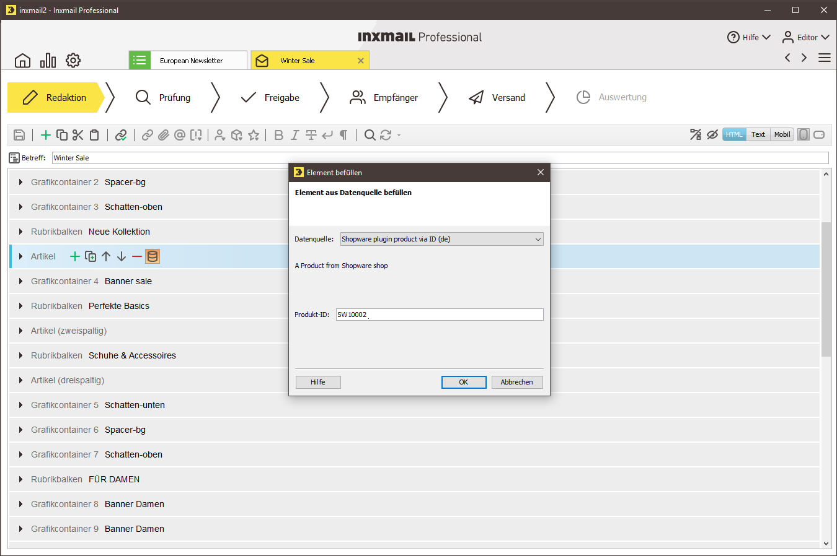Go to Prüfung workflow step
This screenshot has height=556, width=837.
point(163,97)
